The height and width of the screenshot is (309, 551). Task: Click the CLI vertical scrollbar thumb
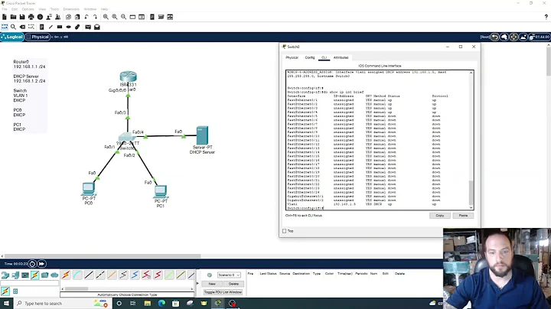tap(471, 192)
